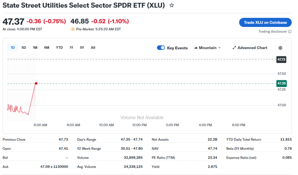Switch chart to 1Y range
298x175 pixels.
pyautogui.click(x=71, y=48)
